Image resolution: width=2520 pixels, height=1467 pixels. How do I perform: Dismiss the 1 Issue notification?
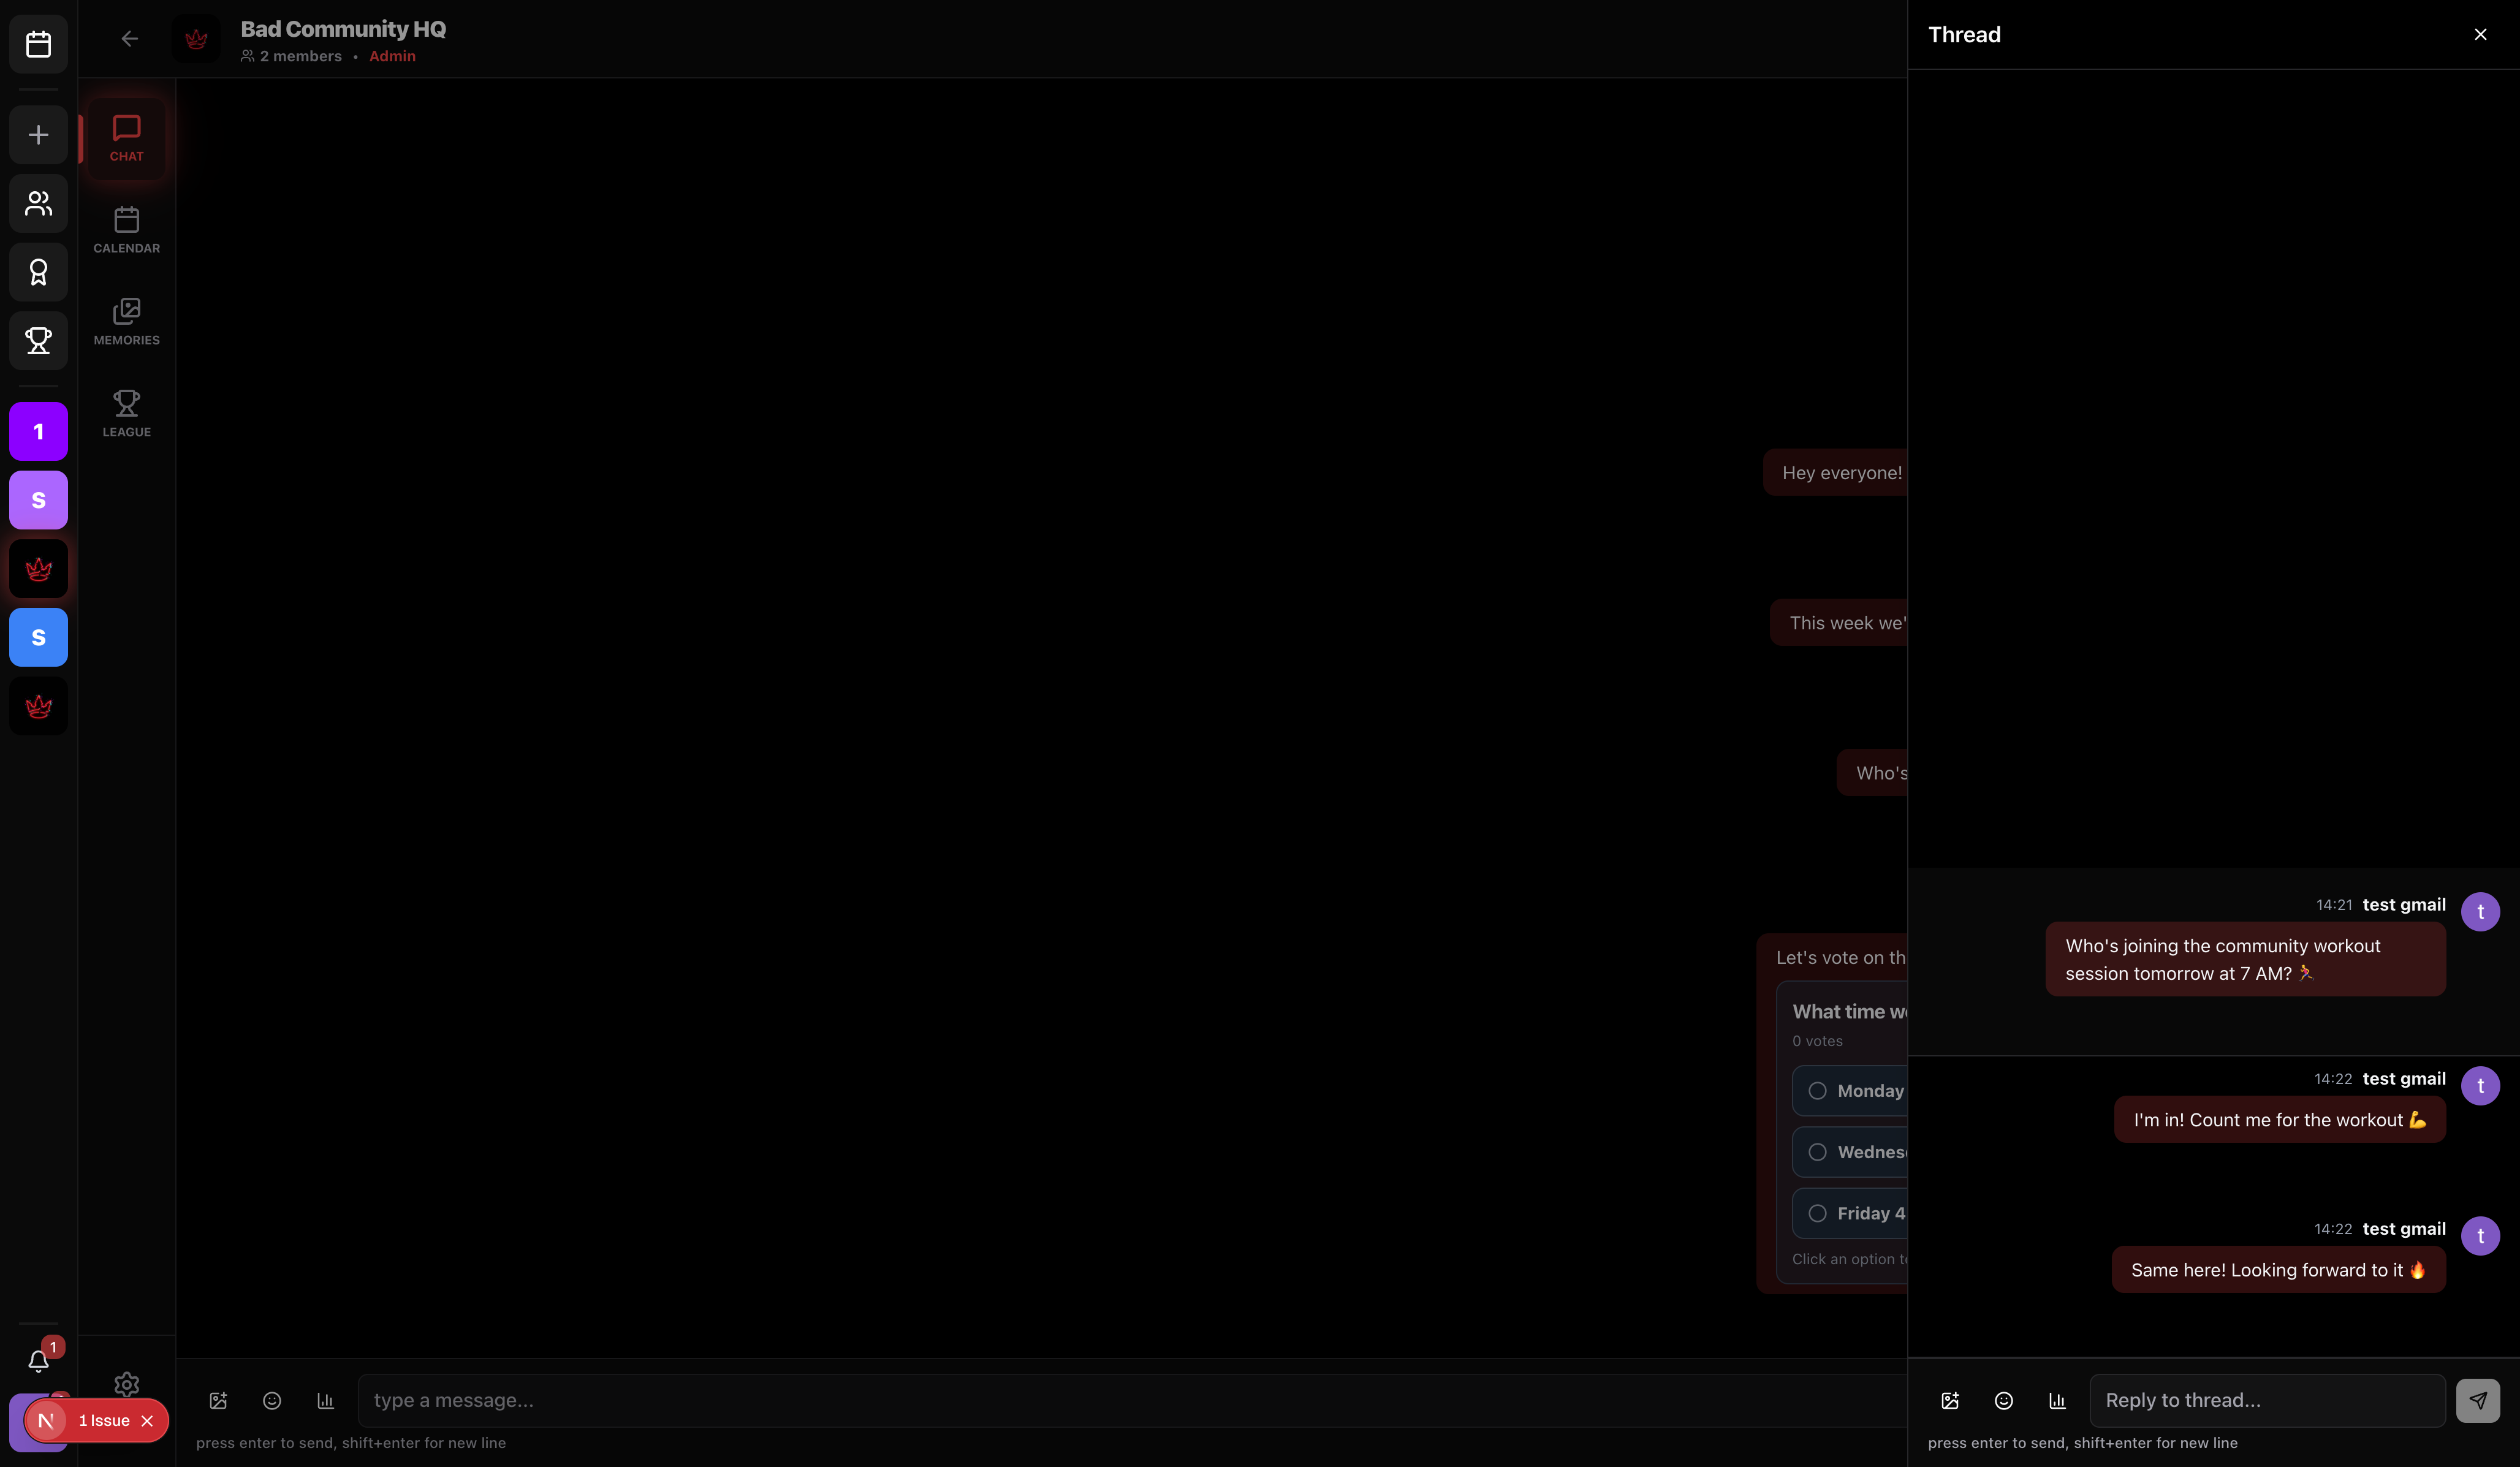(148, 1420)
